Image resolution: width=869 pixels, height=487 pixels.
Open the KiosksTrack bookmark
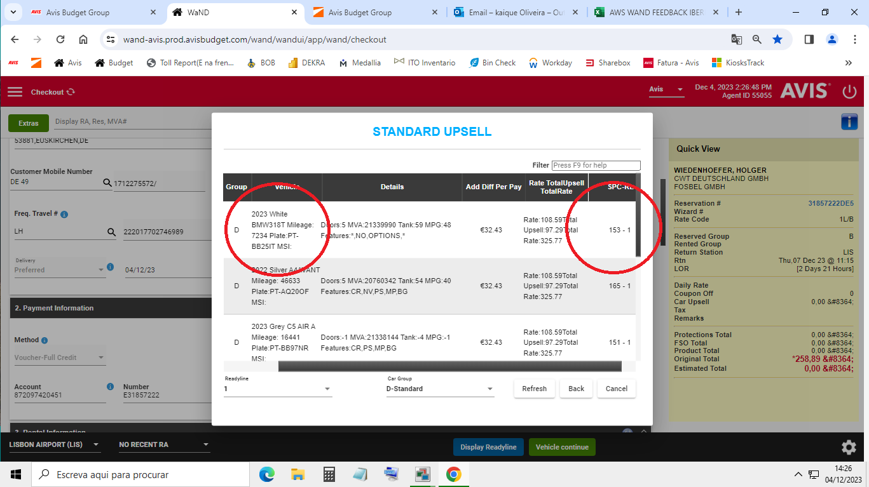point(737,63)
